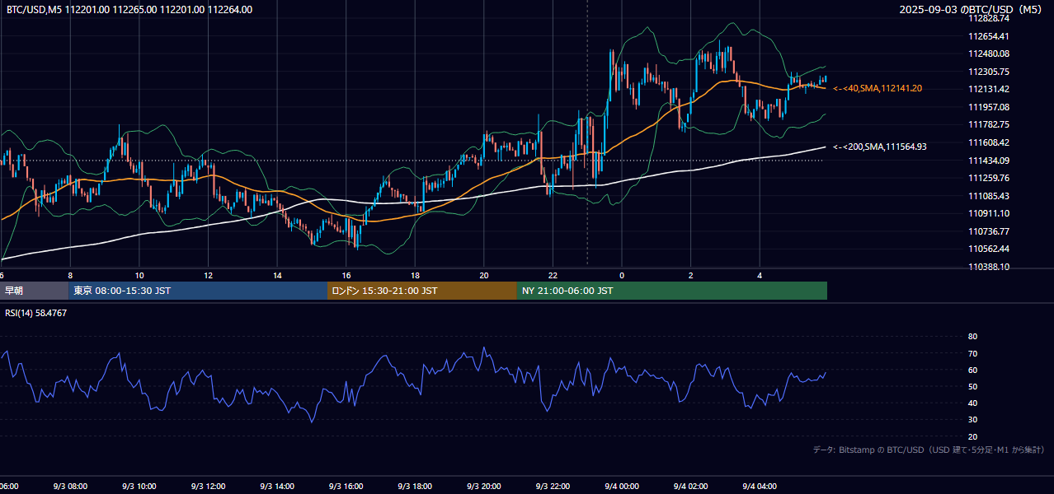1054x494 pixels.
Task: Click the 9/3 22:00 time label
Action: point(553,487)
